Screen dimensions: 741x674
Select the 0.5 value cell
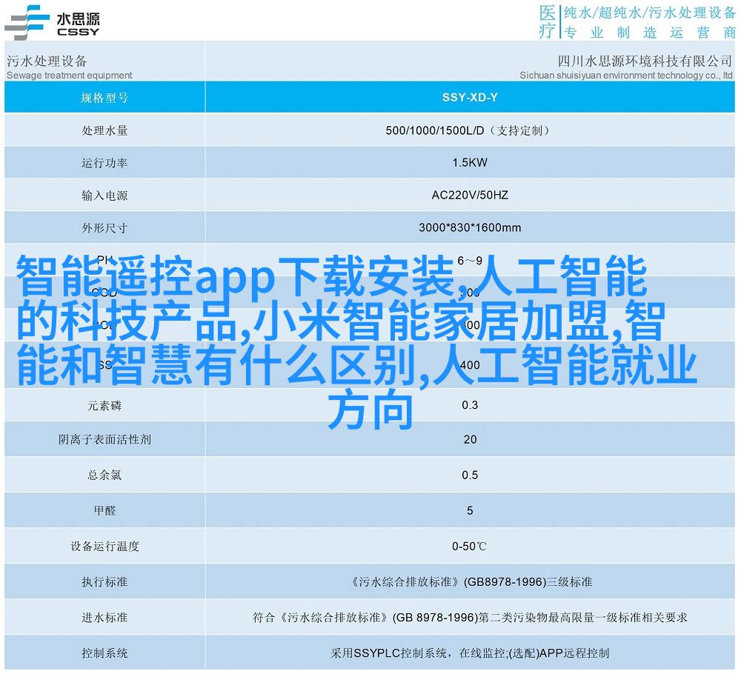470,476
